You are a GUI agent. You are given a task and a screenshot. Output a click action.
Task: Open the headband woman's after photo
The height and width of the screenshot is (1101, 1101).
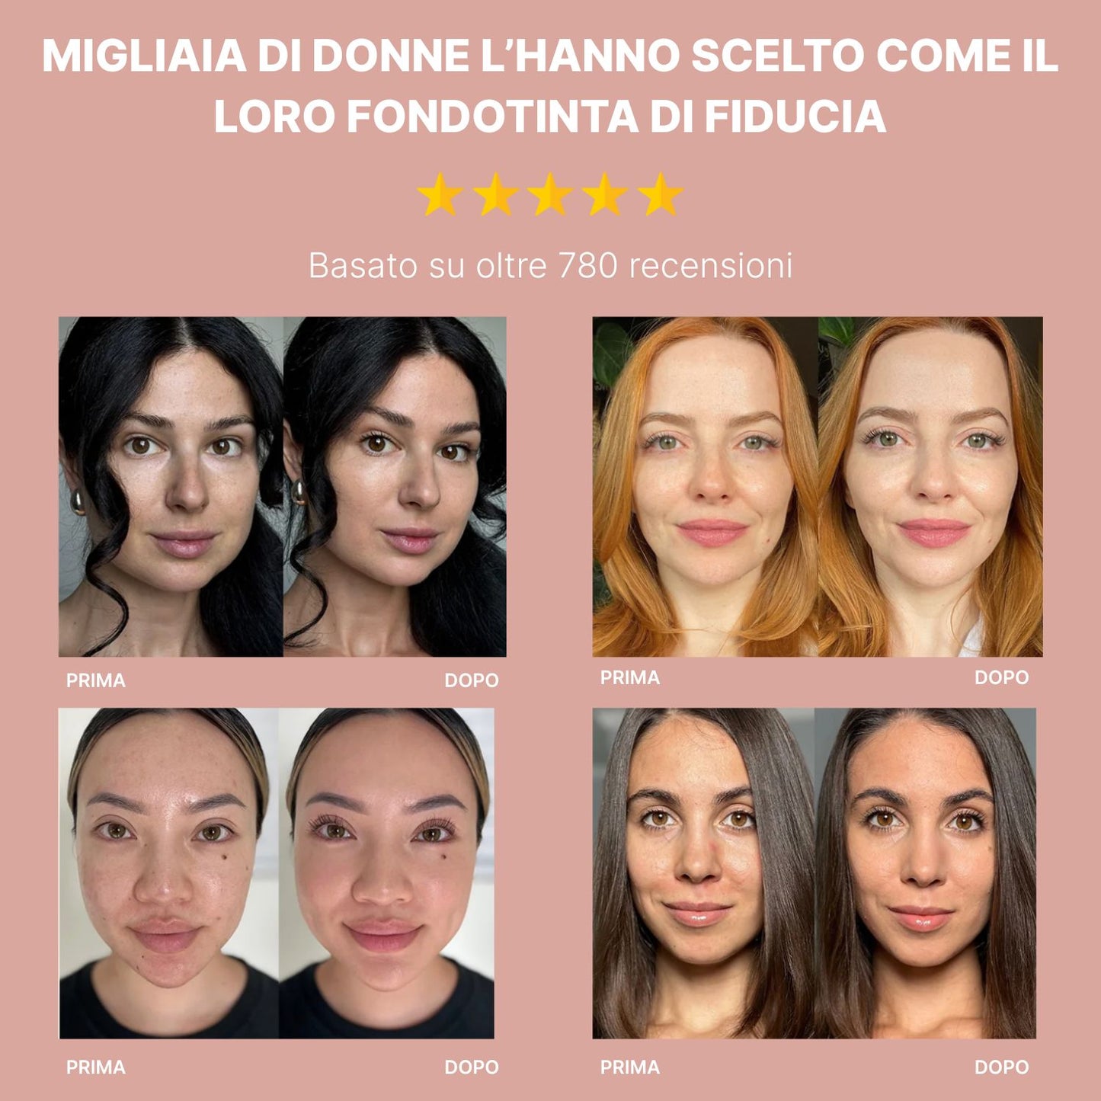(x=386, y=873)
